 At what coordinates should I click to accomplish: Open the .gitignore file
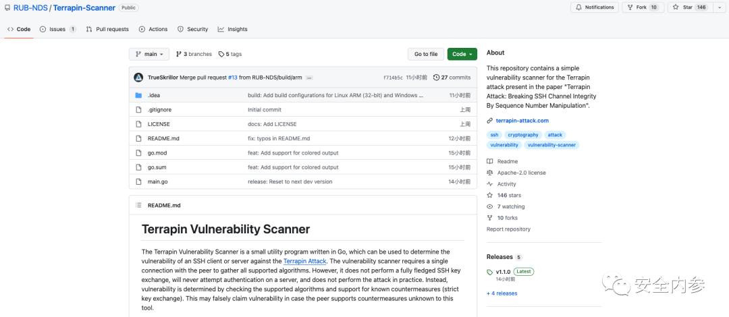pos(159,110)
